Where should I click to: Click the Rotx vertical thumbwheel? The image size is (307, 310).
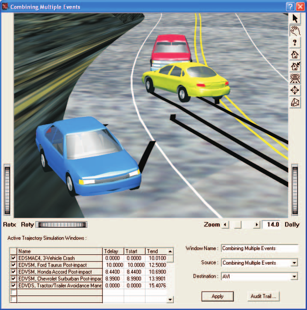click(x=7, y=190)
